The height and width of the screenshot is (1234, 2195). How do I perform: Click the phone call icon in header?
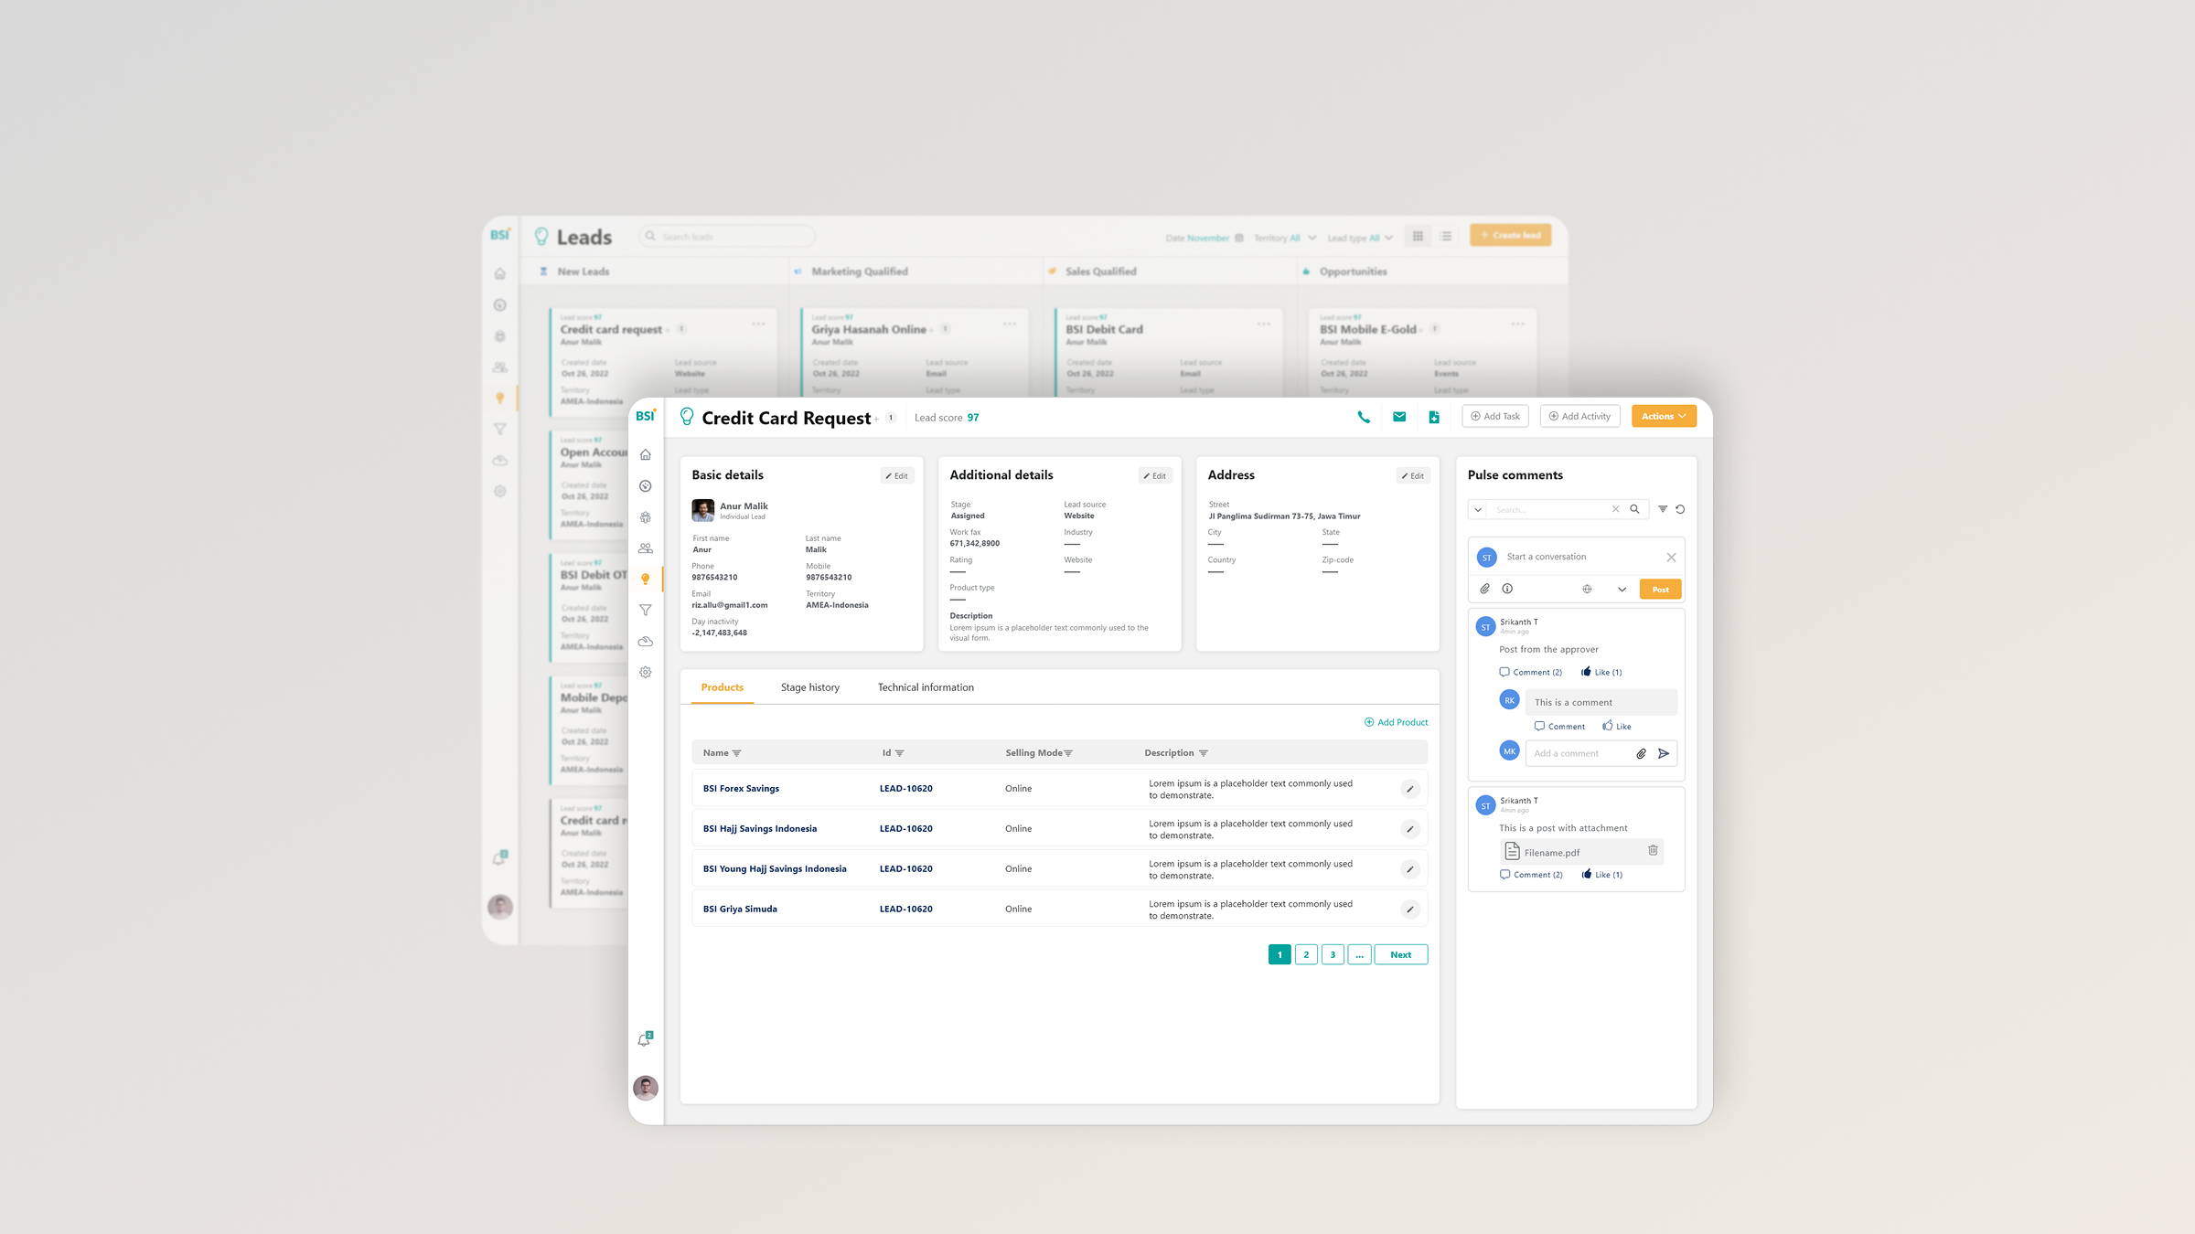1364,417
